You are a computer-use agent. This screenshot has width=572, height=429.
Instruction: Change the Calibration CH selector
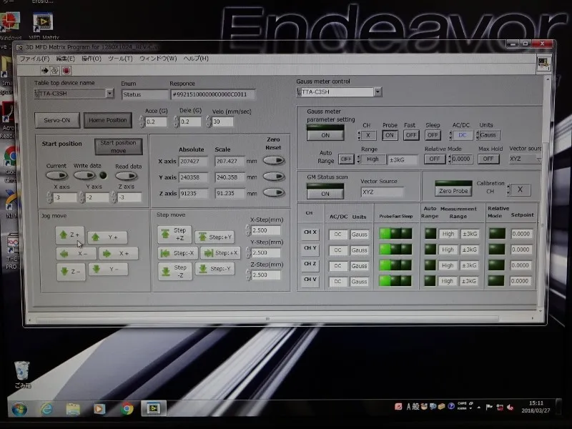point(519,189)
